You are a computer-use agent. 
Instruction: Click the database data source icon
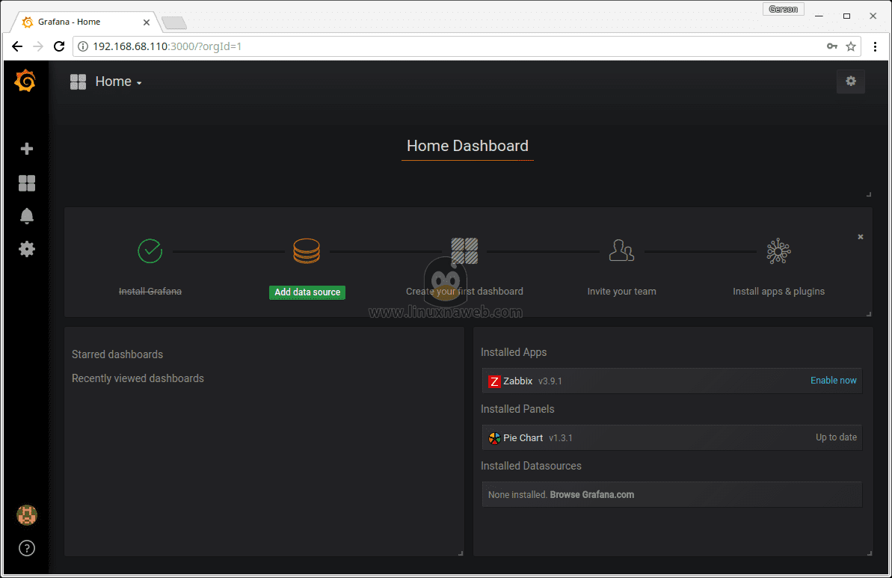point(307,251)
